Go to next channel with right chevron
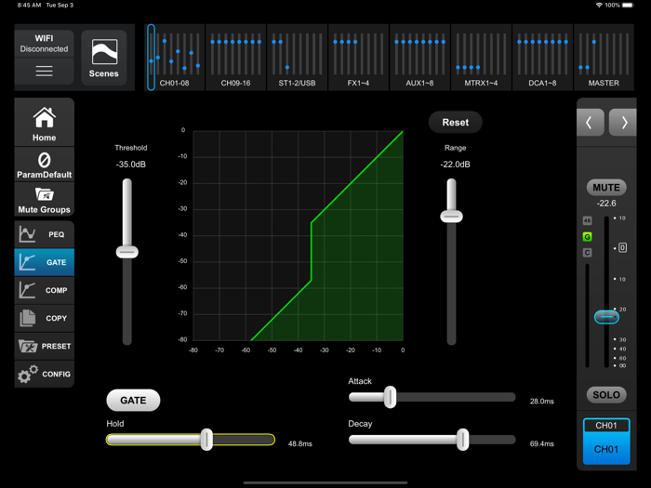 623,123
